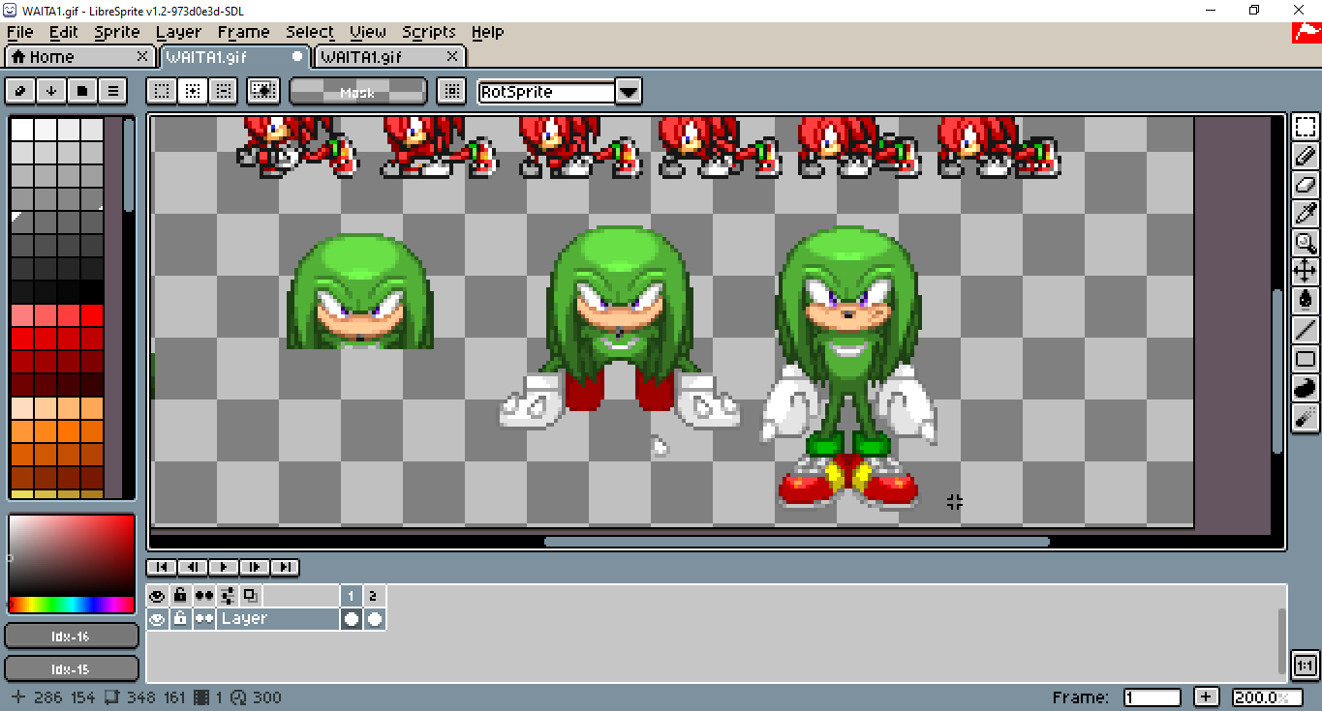Open the View menu
1322x711 pixels.
pos(368,32)
